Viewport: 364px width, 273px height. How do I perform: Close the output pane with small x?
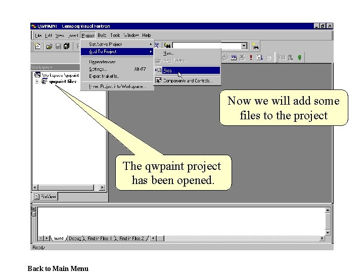(33, 209)
